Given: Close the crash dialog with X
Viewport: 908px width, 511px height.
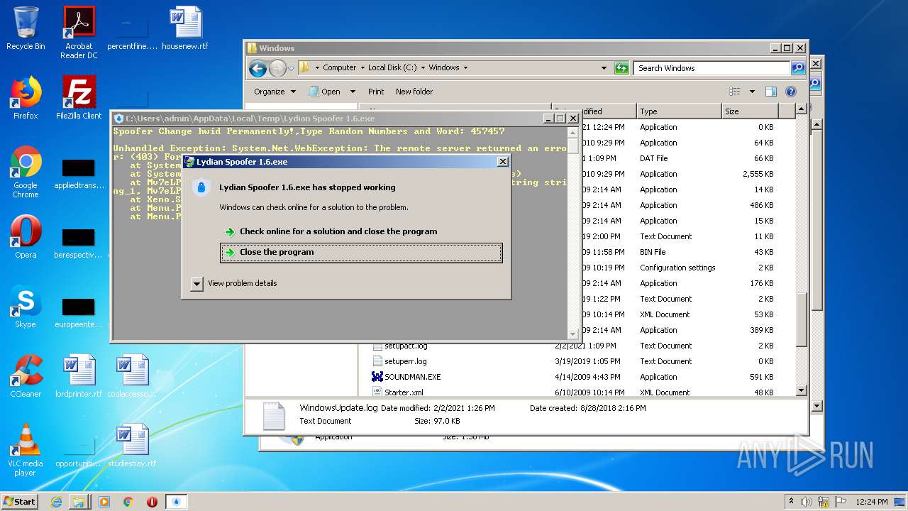Looking at the screenshot, I should (x=503, y=162).
